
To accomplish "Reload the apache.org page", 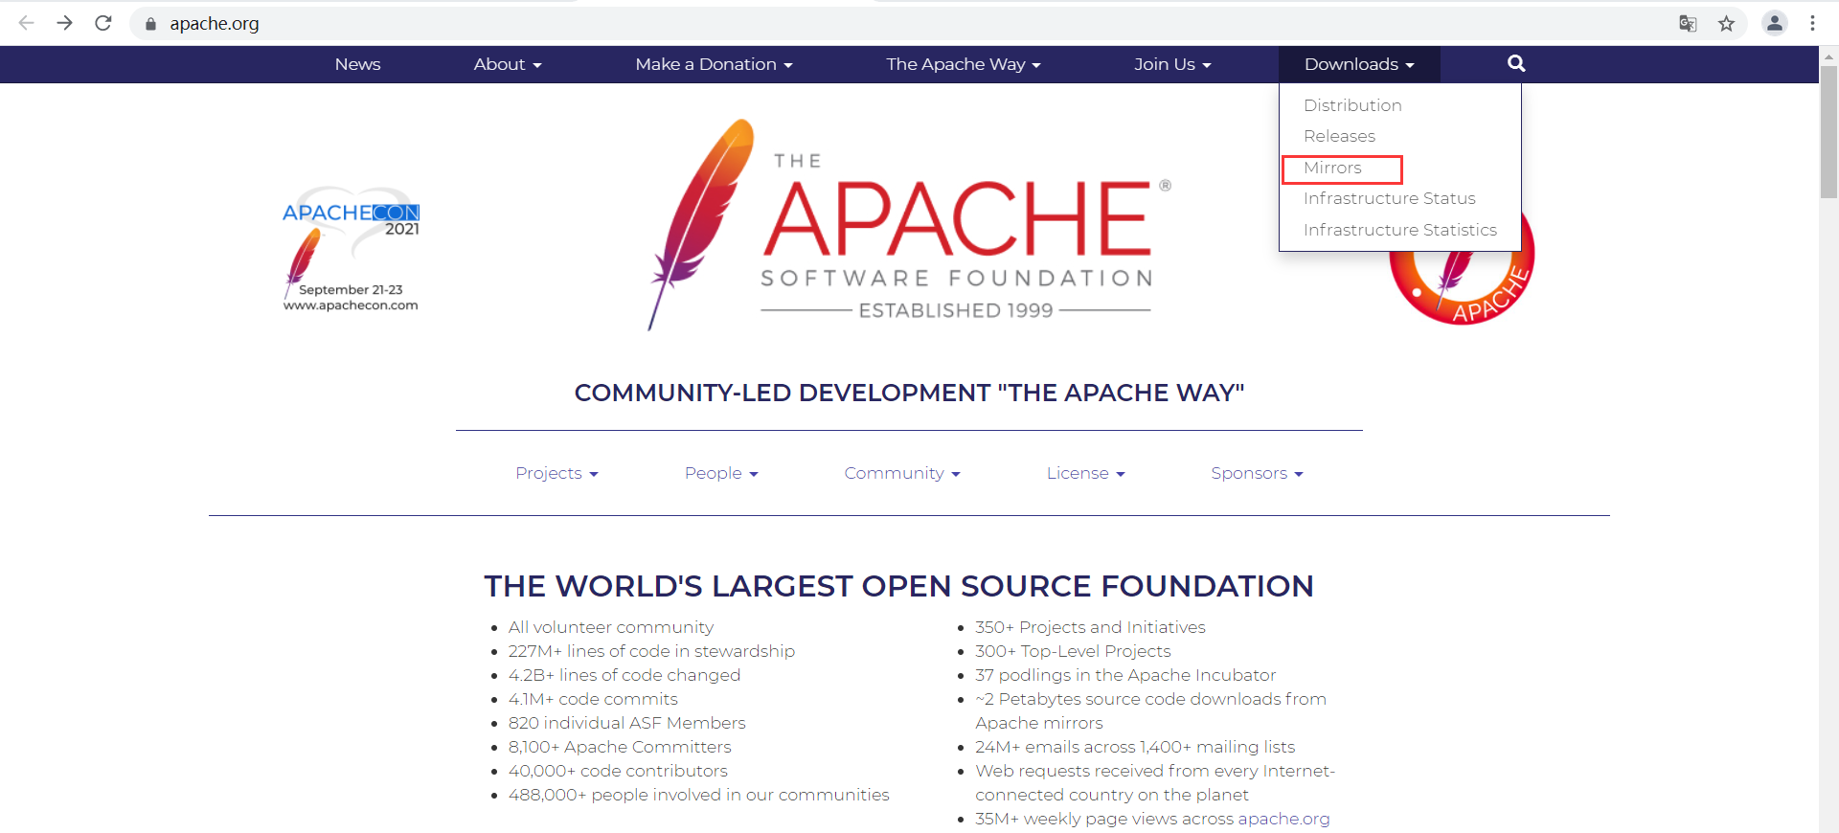I will 103,23.
